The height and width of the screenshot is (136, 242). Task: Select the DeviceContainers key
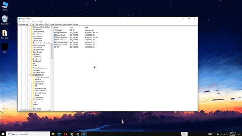tap(39, 45)
